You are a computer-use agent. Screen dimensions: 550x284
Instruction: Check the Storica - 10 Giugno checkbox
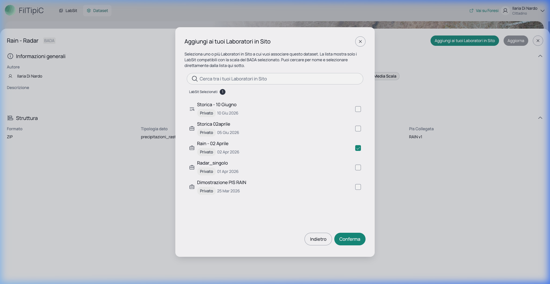(358, 109)
